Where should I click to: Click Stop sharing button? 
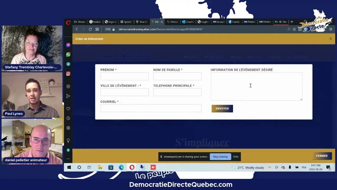220,157
